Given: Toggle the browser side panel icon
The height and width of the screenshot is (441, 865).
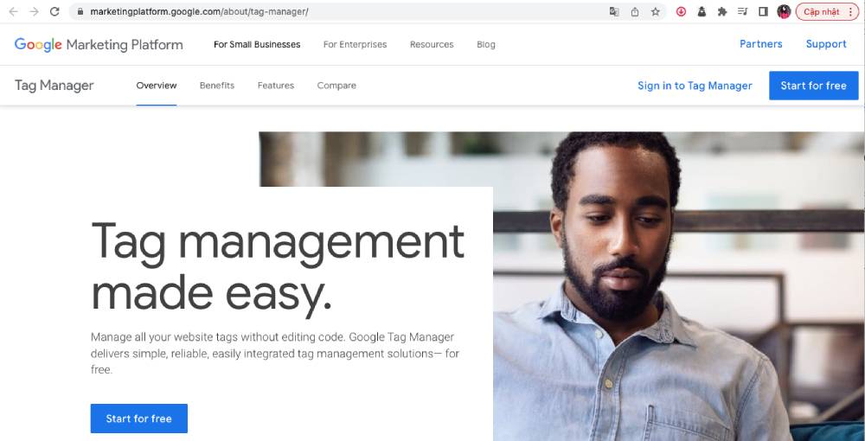Looking at the screenshot, I should [x=764, y=11].
